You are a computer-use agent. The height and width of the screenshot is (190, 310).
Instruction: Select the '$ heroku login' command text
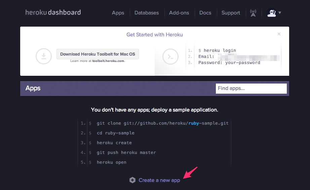coord(217,51)
